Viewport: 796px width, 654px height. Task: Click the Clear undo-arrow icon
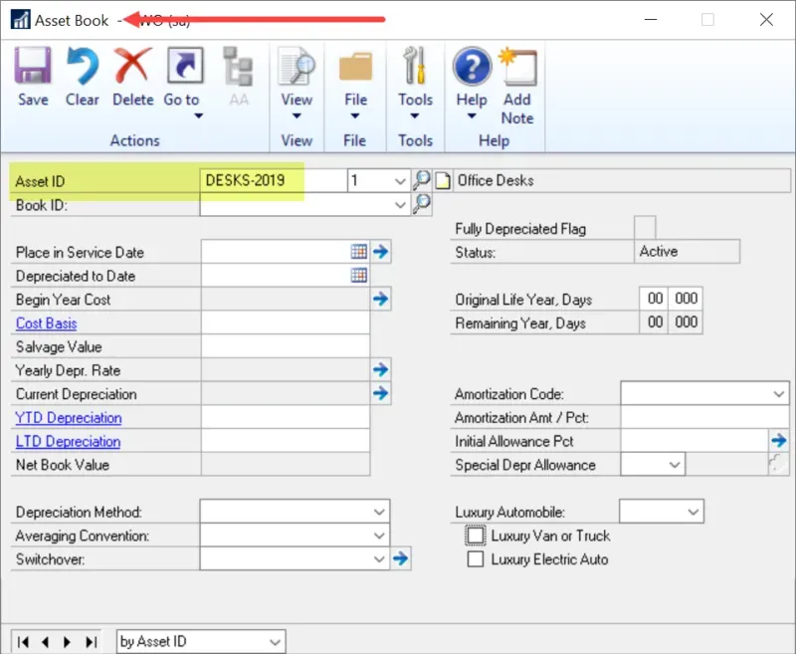(83, 68)
